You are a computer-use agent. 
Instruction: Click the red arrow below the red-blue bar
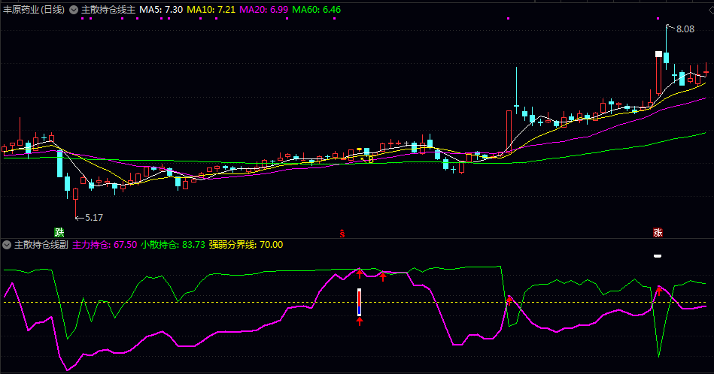[360, 321]
